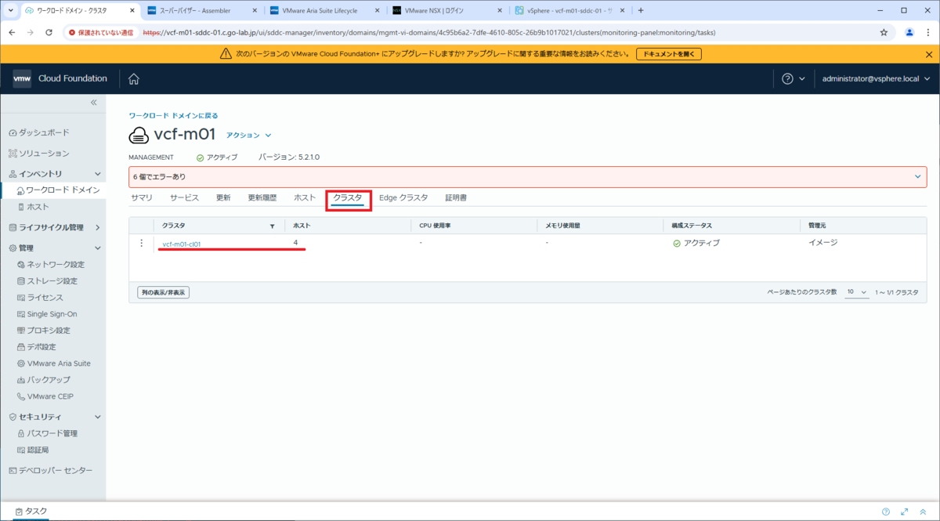Switch to the 更新履歴 tab
The image size is (940, 521).
(x=262, y=198)
